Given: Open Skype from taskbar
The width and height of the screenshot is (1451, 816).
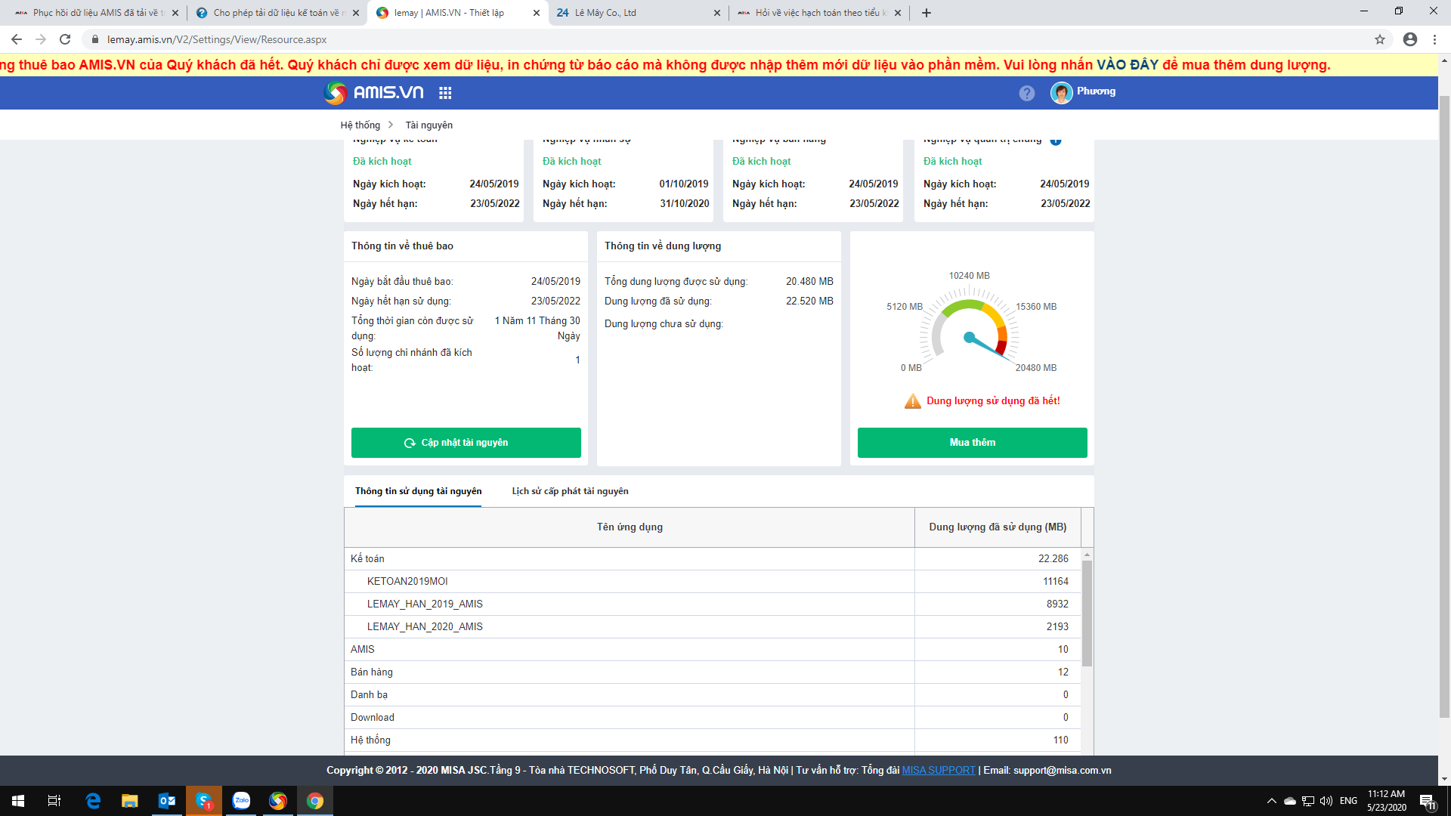Looking at the screenshot, I should point(204,801).
